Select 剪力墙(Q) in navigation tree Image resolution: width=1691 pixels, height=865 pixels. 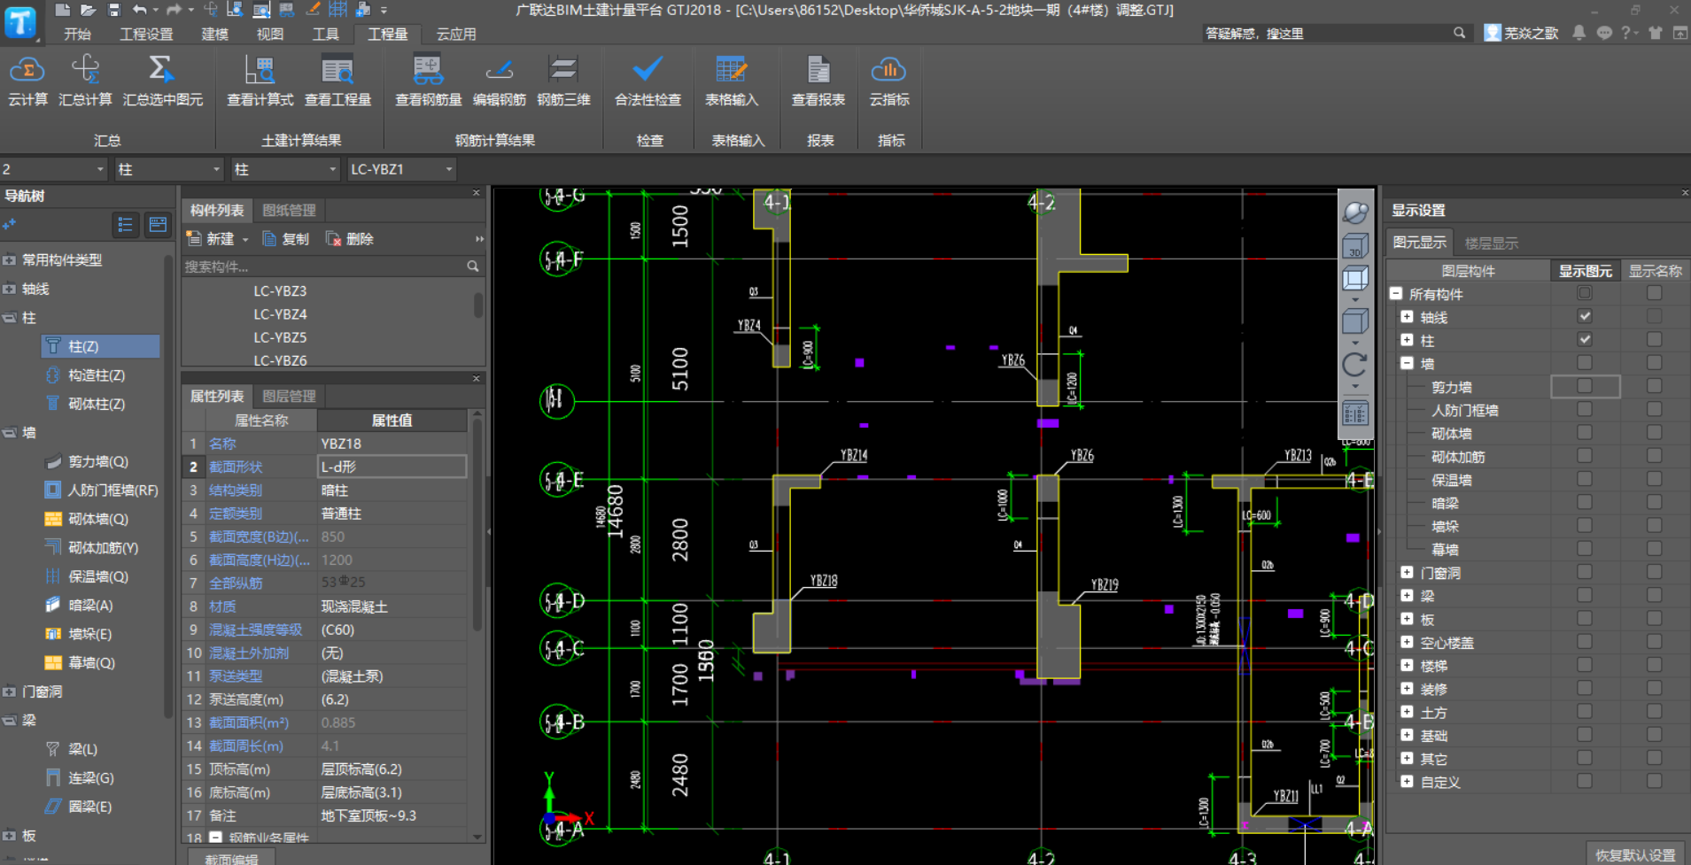click(x=98, y=462)
